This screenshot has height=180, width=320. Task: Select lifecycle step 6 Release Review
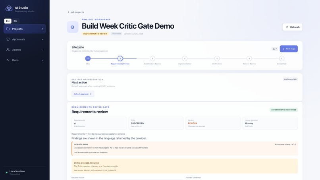click(249, 58)
